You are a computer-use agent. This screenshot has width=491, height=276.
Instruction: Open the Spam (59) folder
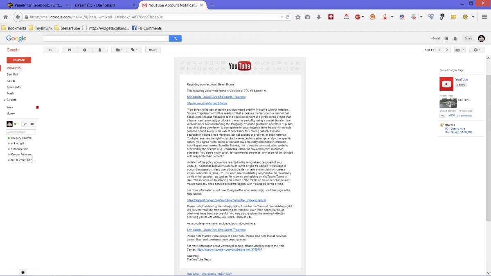click(14, 87)
